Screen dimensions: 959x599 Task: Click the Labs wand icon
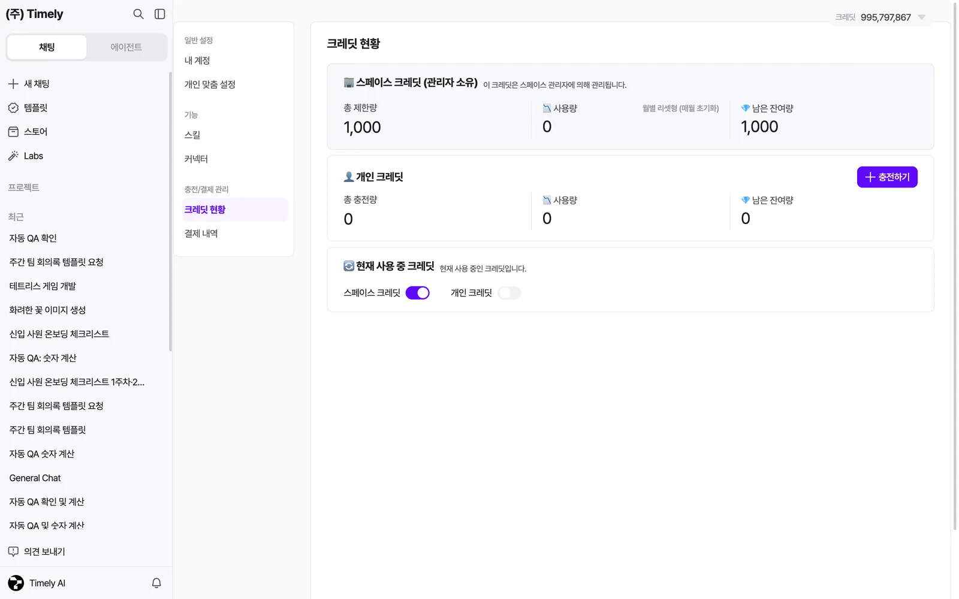[x=13, y=156]
